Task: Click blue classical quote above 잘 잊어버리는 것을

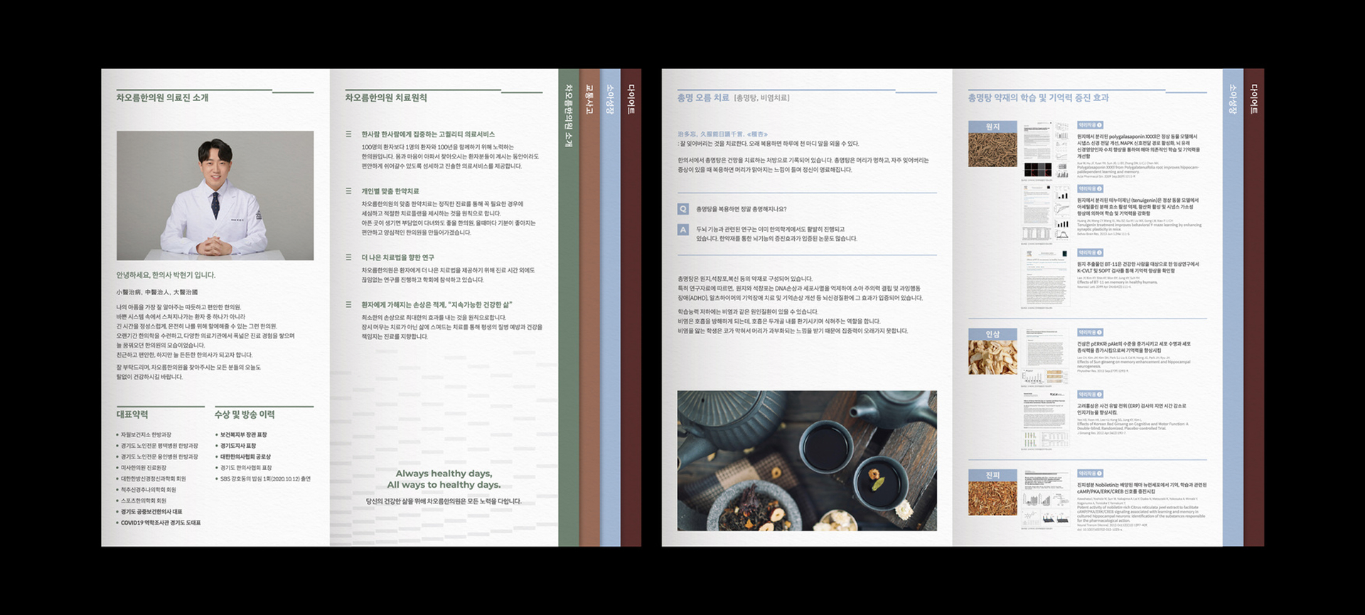Action: coord(722,134)
